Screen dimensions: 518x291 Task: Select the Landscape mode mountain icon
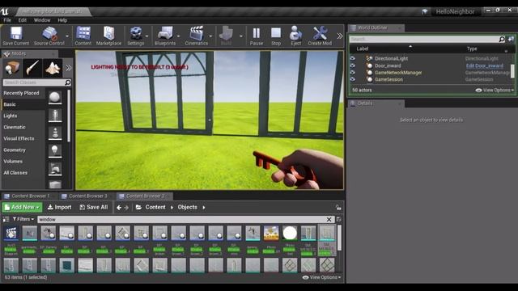point(53,68)
